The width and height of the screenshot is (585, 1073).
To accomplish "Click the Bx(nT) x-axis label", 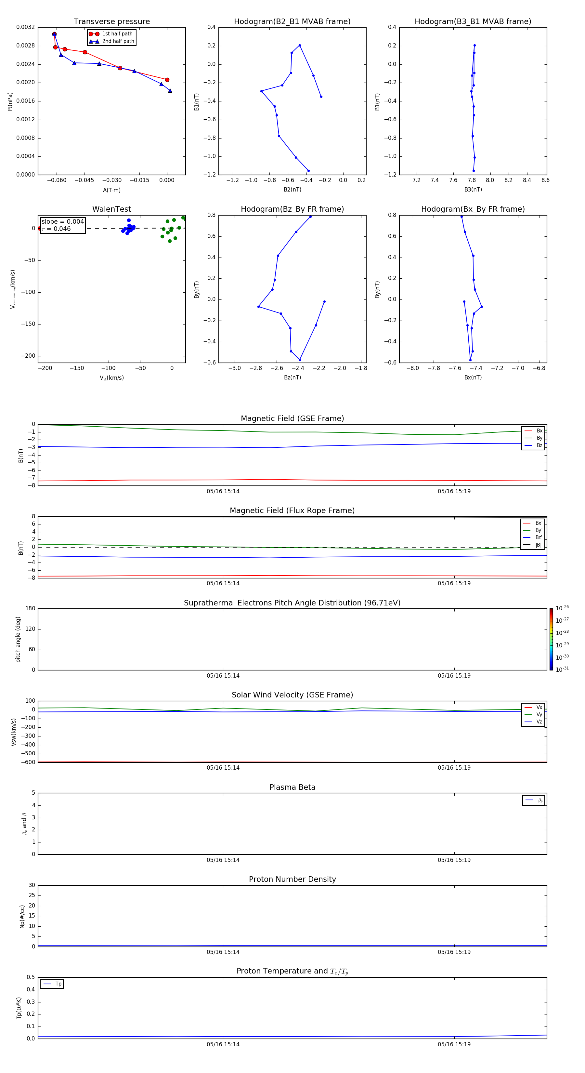I will coord(473,378).
